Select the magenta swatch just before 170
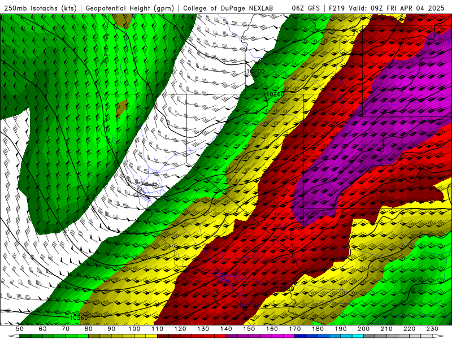This screenshot has width=452, height=339. coord(289,336)
